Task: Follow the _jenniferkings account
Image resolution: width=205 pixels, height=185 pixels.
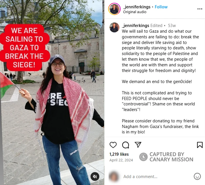Action: coord(161,7)
